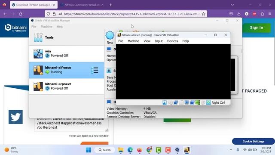Viewport: 275px width, 155px height.
Task: Click the Right Ctrl host key indicator
Action: coord(218,102)
